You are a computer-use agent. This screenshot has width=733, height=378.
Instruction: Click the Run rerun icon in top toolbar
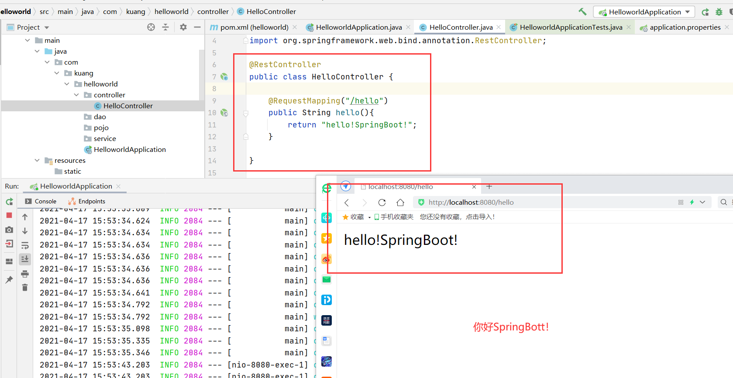pyautogui.click(x=705, y=12)
